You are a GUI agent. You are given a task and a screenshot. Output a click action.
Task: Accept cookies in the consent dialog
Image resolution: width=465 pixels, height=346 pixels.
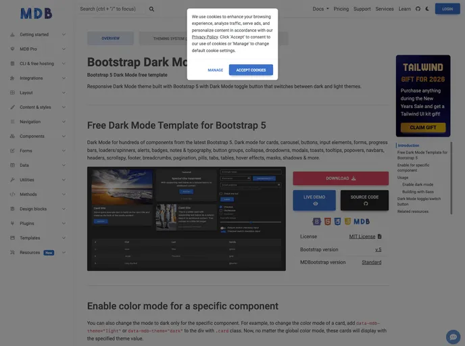(x=251, y=70)
